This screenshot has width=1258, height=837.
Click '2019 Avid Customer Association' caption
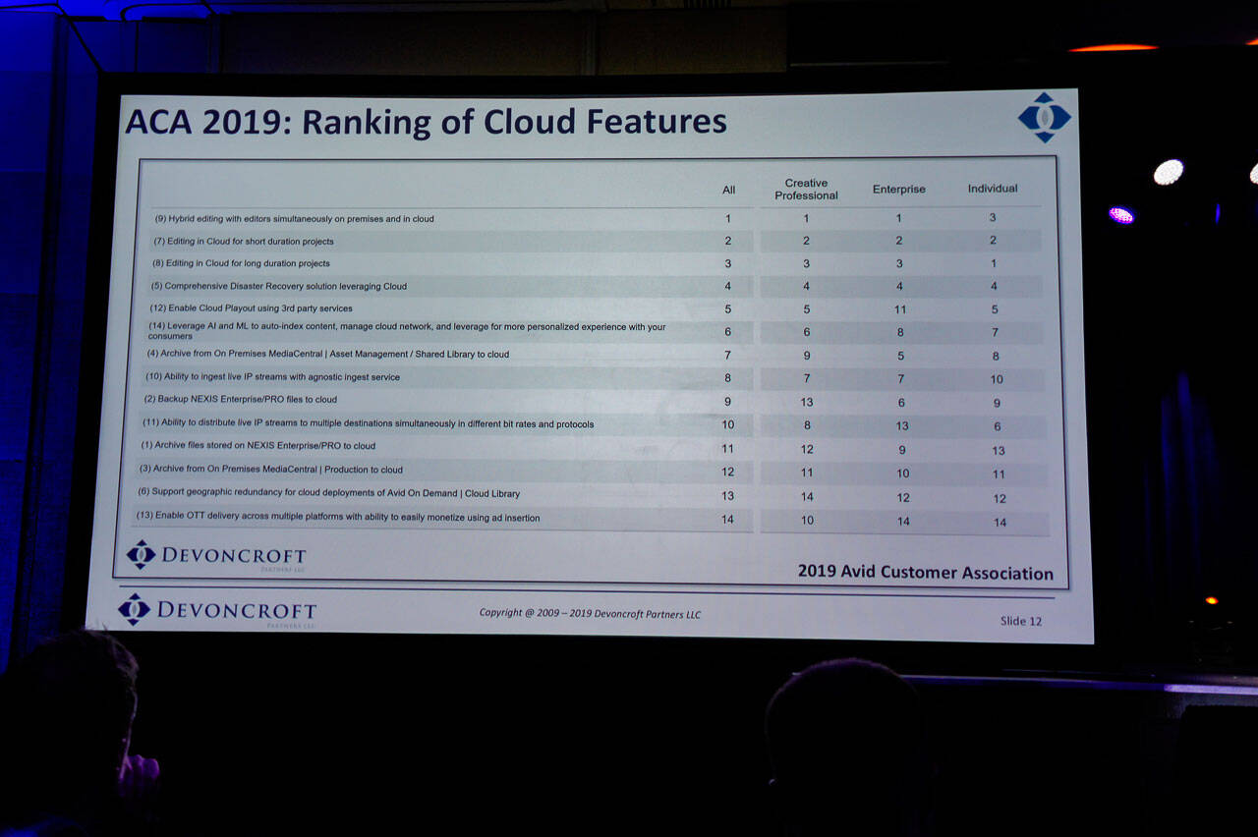pyautogui.click(x=925, y=573)
